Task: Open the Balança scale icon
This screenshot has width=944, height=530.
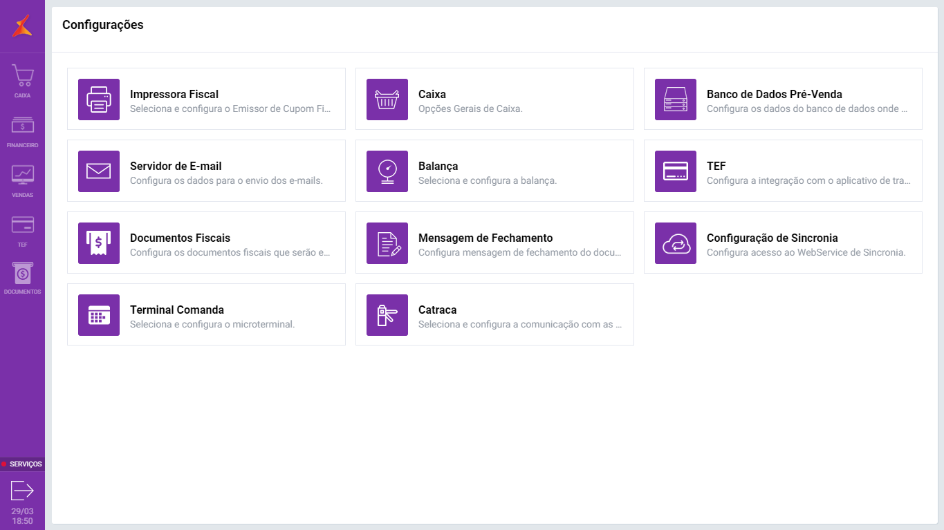Action: tap(387, 171)
